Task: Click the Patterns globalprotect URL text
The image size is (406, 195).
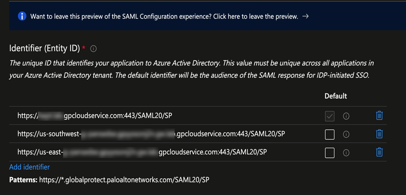Action: (123, 180)
